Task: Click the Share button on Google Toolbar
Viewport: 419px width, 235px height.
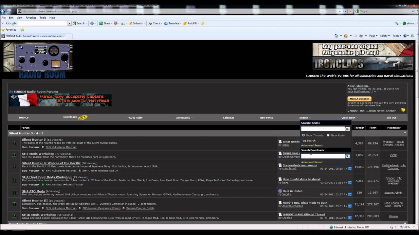Action: click(105, 23)
